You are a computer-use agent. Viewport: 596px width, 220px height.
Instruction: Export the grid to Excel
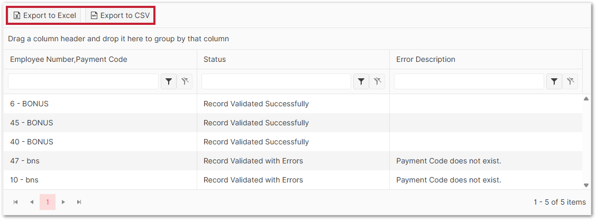click(45, 15)
